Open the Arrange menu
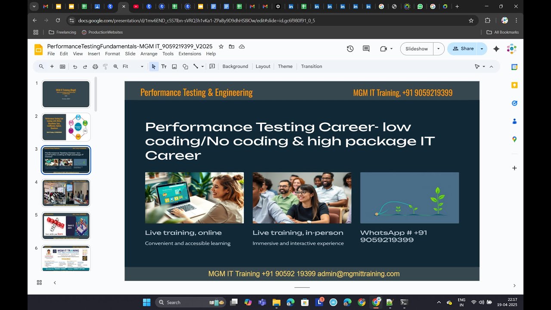This screenshot has width=551, height=310. (149, 54)
